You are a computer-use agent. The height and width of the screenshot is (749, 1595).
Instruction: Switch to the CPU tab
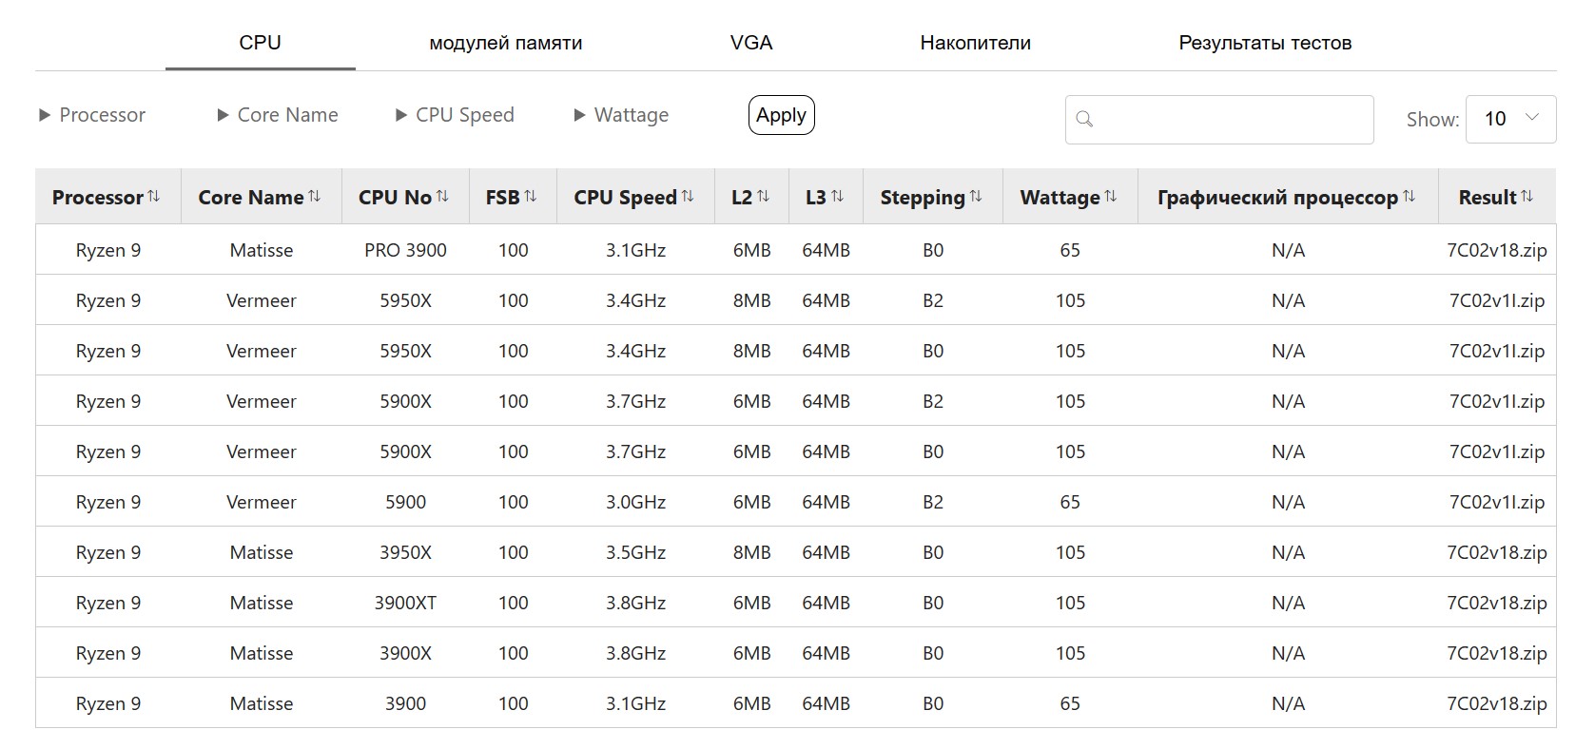coord(260,43)
